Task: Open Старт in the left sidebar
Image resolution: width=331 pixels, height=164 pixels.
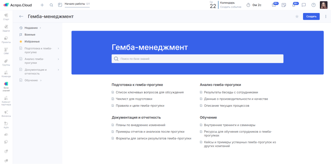Action: pyautogui.click(x=6, y=17)
